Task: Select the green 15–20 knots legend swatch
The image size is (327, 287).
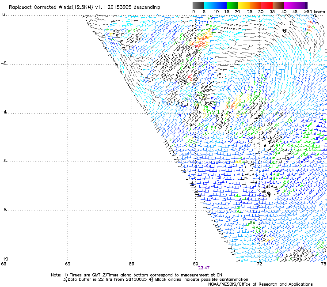Action: click(x=232, y=5)
